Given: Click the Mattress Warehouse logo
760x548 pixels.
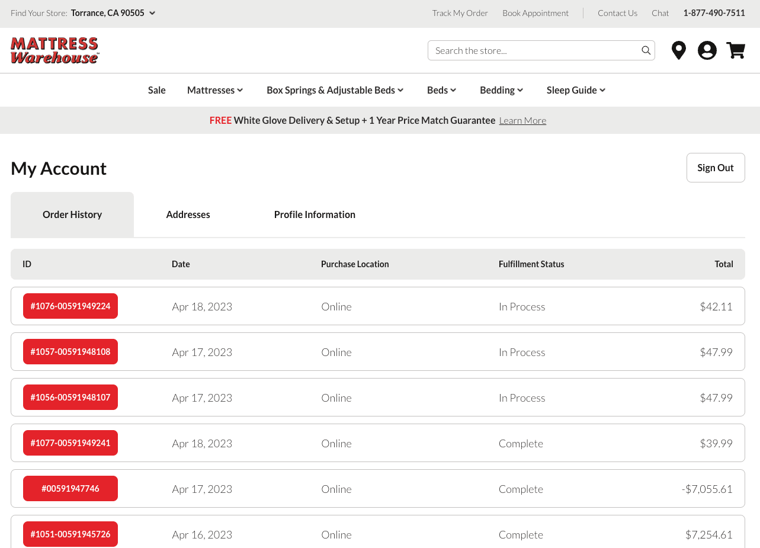Looking at the screenshot, I should [x=54, y=50].
